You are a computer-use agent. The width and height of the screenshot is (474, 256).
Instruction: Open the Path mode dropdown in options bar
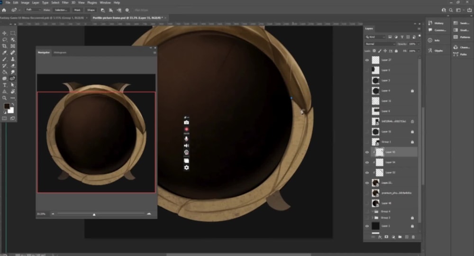(x=33, y=10)
